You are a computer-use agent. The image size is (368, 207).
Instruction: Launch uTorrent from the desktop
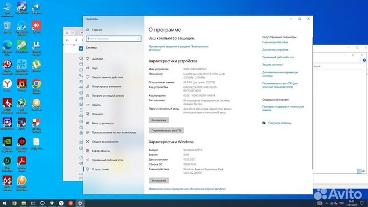point(36,66)
